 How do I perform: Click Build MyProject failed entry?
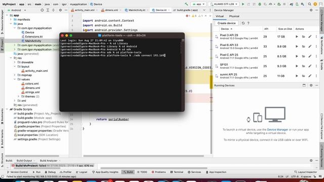click(53, 165)
